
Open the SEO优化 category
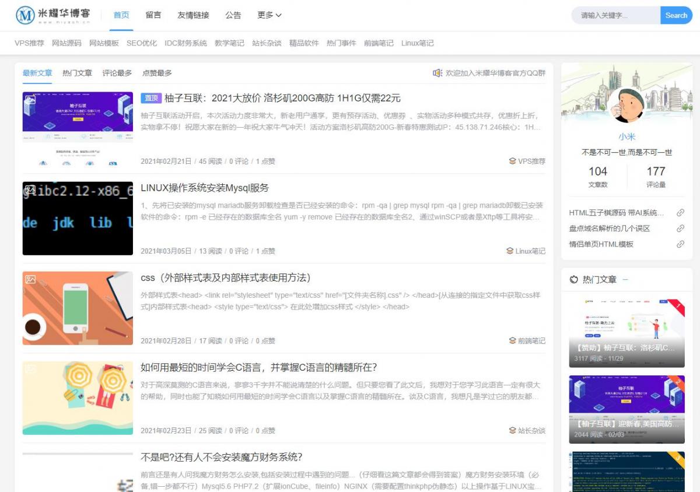click(142, 43)
